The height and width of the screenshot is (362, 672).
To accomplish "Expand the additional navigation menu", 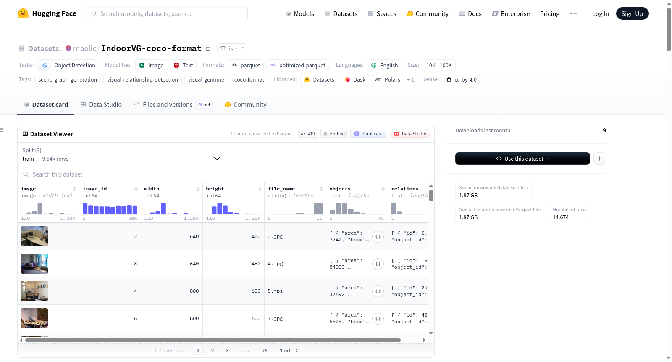I will pos(573,13).
